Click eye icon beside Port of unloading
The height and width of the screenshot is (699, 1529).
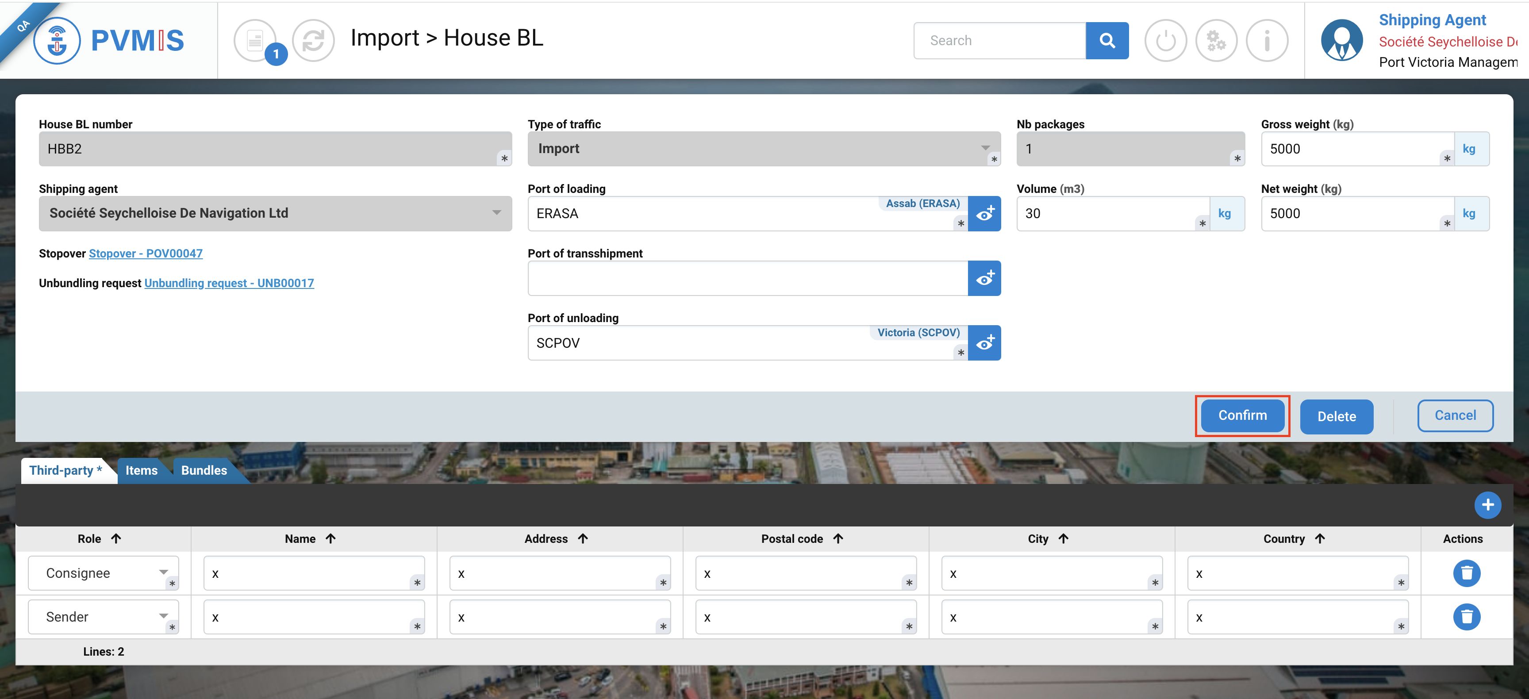984,343
